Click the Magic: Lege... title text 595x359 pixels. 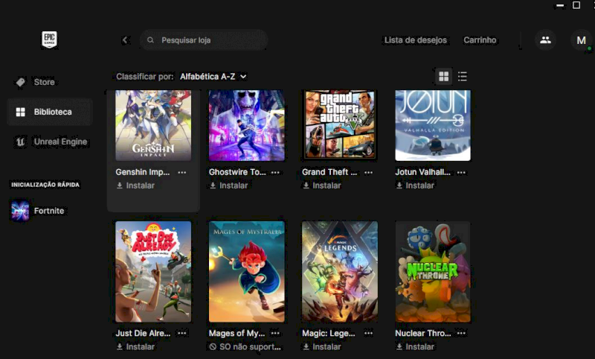(x=329, y=333)
